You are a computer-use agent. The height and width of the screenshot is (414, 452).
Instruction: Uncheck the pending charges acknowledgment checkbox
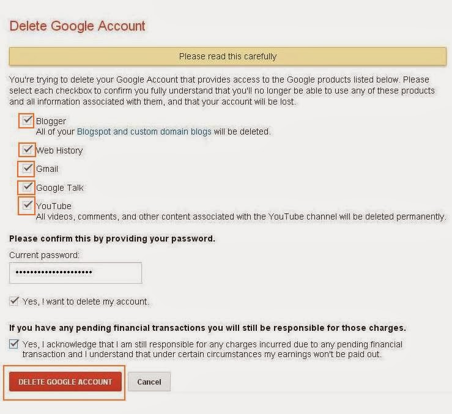tap(14, 344)
